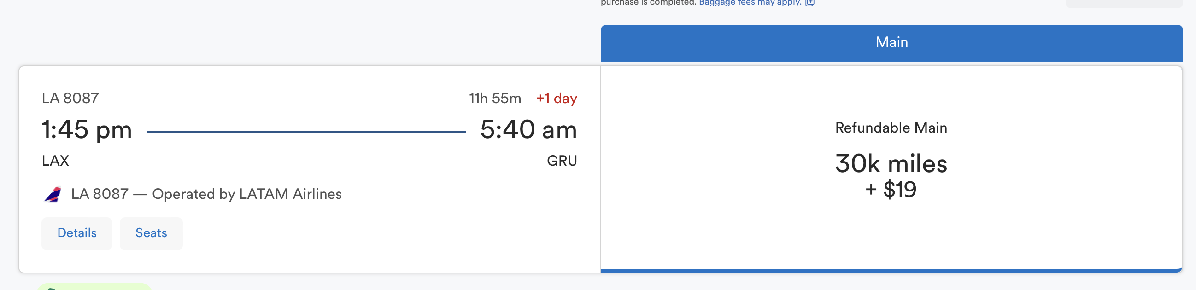Click the blue flight route line
This screenshot has height=290, width=1196.
(306, 132)
